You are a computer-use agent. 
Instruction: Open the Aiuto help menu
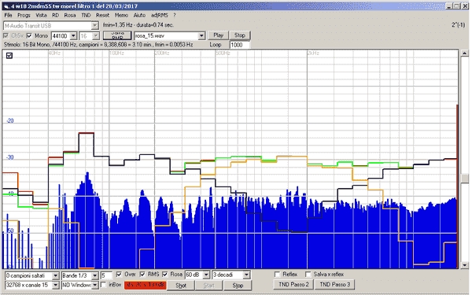click(x=139, y=16)
